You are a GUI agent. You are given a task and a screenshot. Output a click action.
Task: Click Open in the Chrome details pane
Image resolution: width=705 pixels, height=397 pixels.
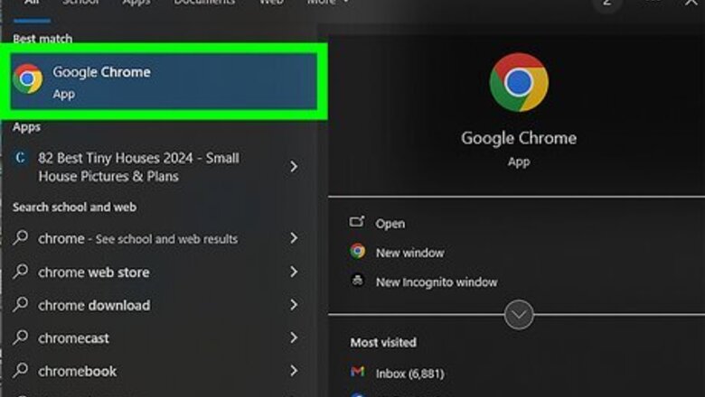click(x=390, y=224)
